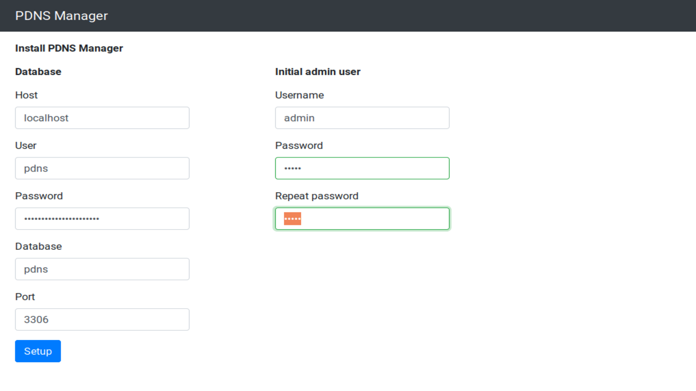Click the Initial admin user heading
Screen dimensions: 696x391
pos(318,72)
